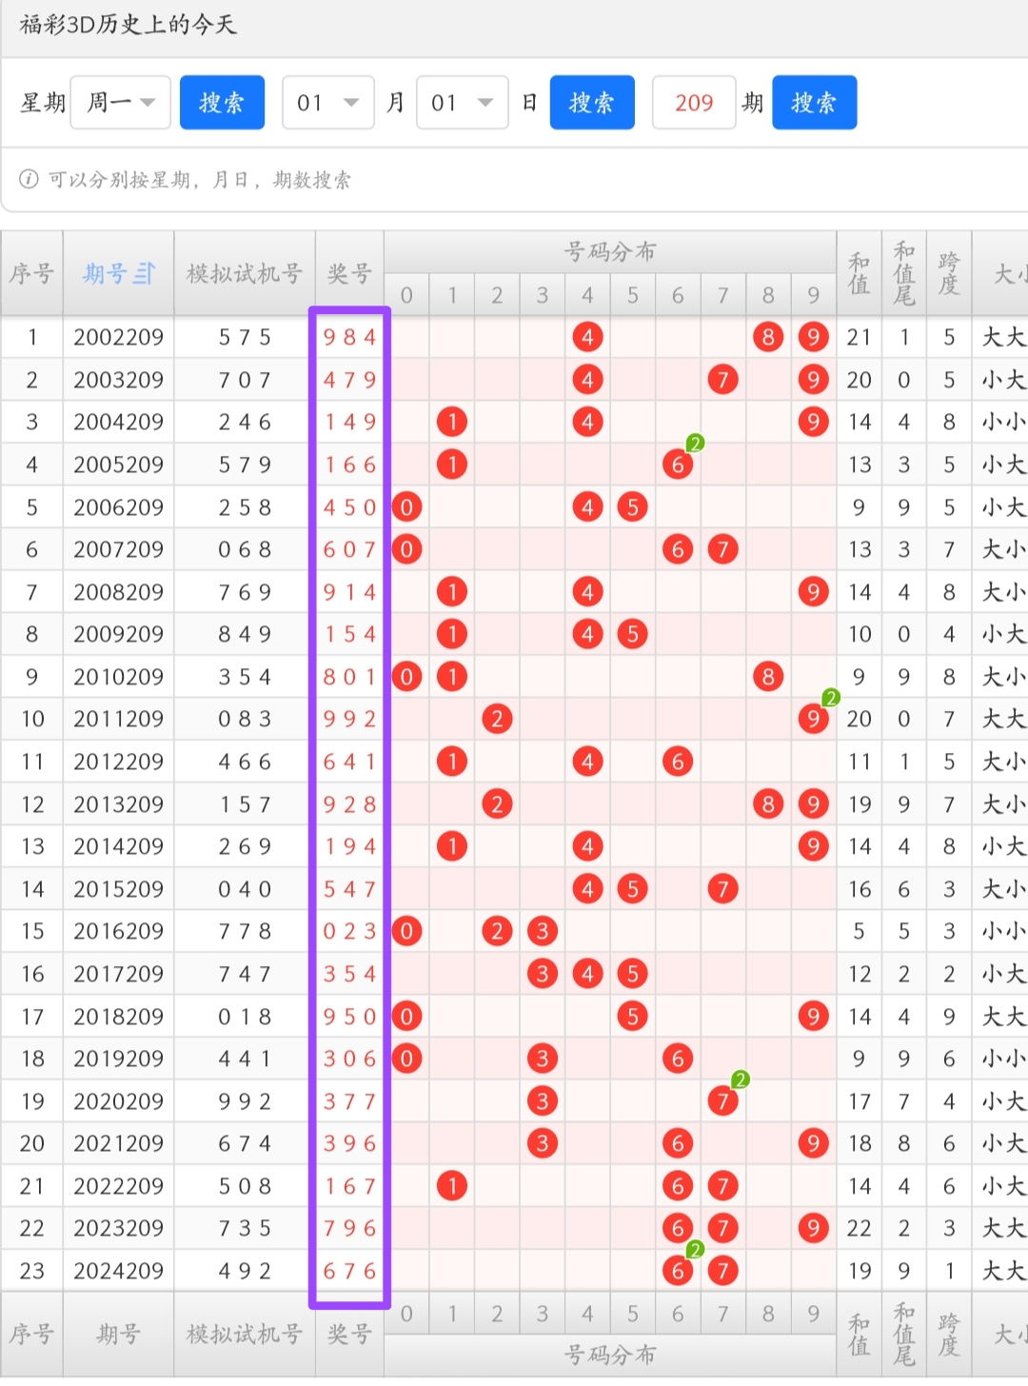Viewport: 1028px width, 1386px height.
Task: Click the 跨度 column header at top
Action: [x=949, y=274]
